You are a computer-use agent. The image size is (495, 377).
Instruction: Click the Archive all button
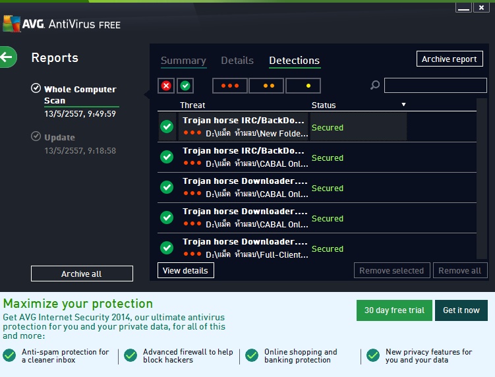pos(82,274)
